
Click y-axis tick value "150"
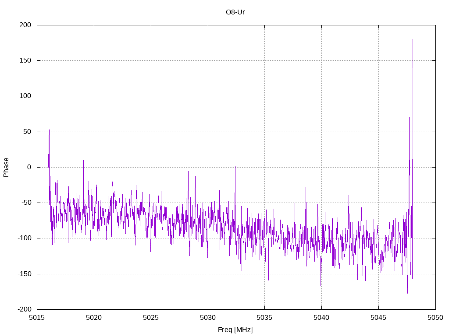(25, 60)
